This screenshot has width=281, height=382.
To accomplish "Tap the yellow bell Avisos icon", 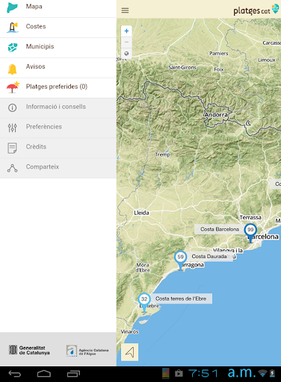I will pos(12,69).
